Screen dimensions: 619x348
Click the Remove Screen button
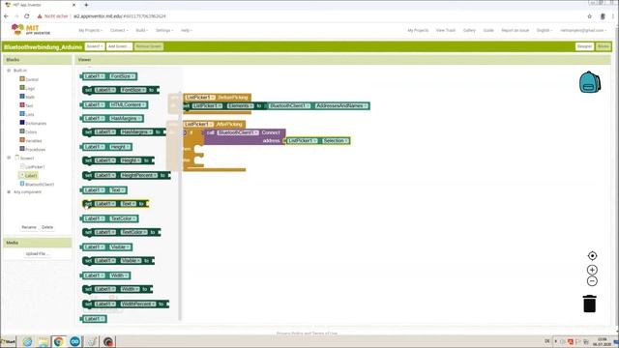pyautogui.click(x=148, y=46)
